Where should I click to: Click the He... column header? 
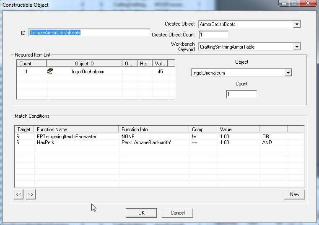coord(145,63)
